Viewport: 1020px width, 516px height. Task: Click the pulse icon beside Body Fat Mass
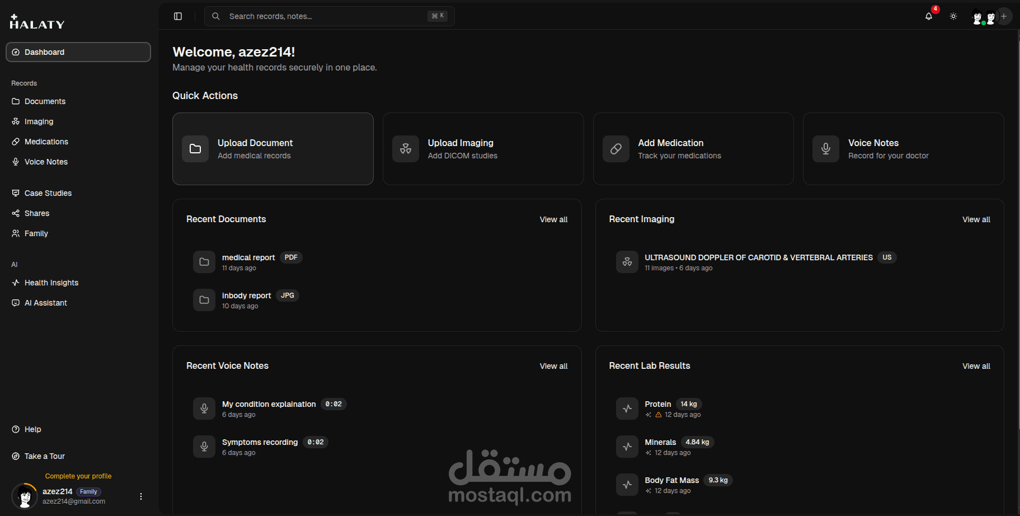coord(627,485)
